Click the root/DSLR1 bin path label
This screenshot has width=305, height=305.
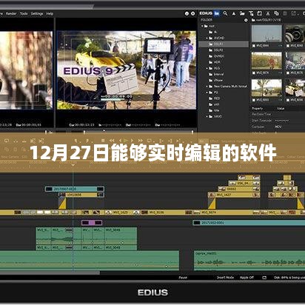click(268, 20)
